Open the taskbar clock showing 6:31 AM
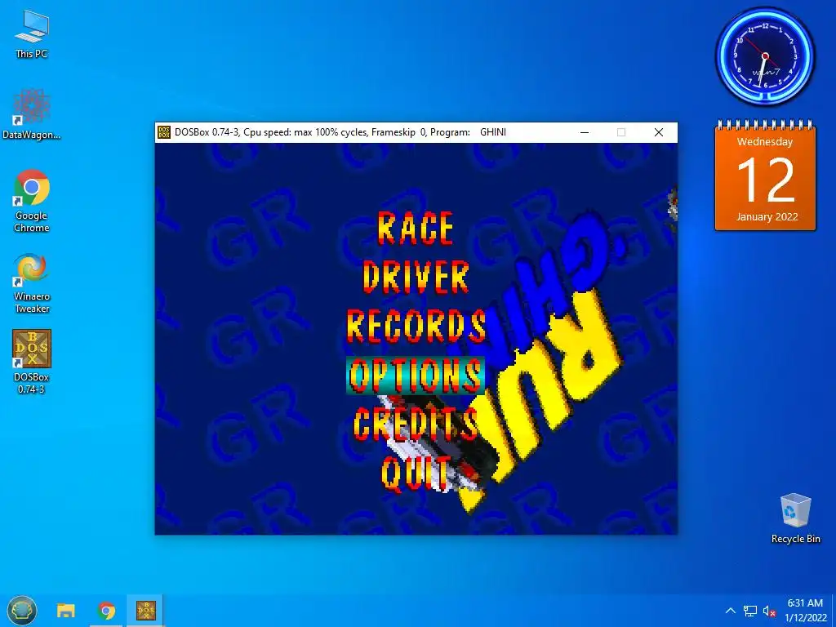The height and width of the screenshot is (627, 836). [805, 611]
